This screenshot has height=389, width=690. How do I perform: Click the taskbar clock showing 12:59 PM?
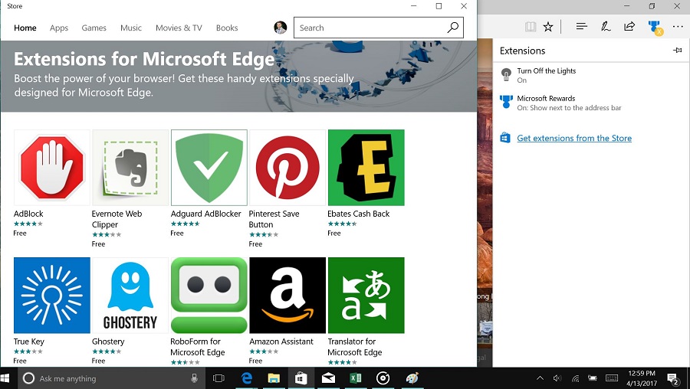pyautogui.click(x=642, y=378)
